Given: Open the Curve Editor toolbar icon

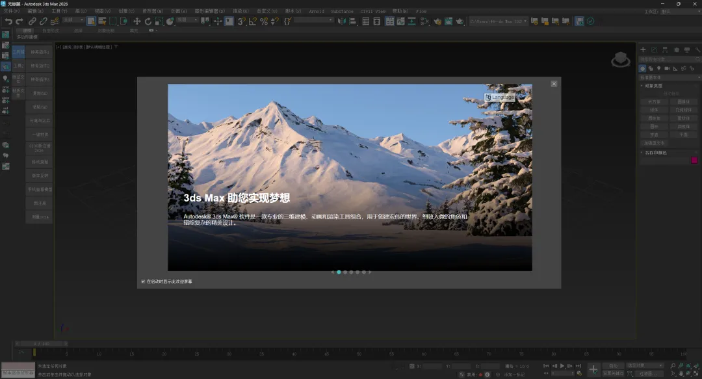Looking at the screenshot, I should pyautogui.click(x=400, y=21).
